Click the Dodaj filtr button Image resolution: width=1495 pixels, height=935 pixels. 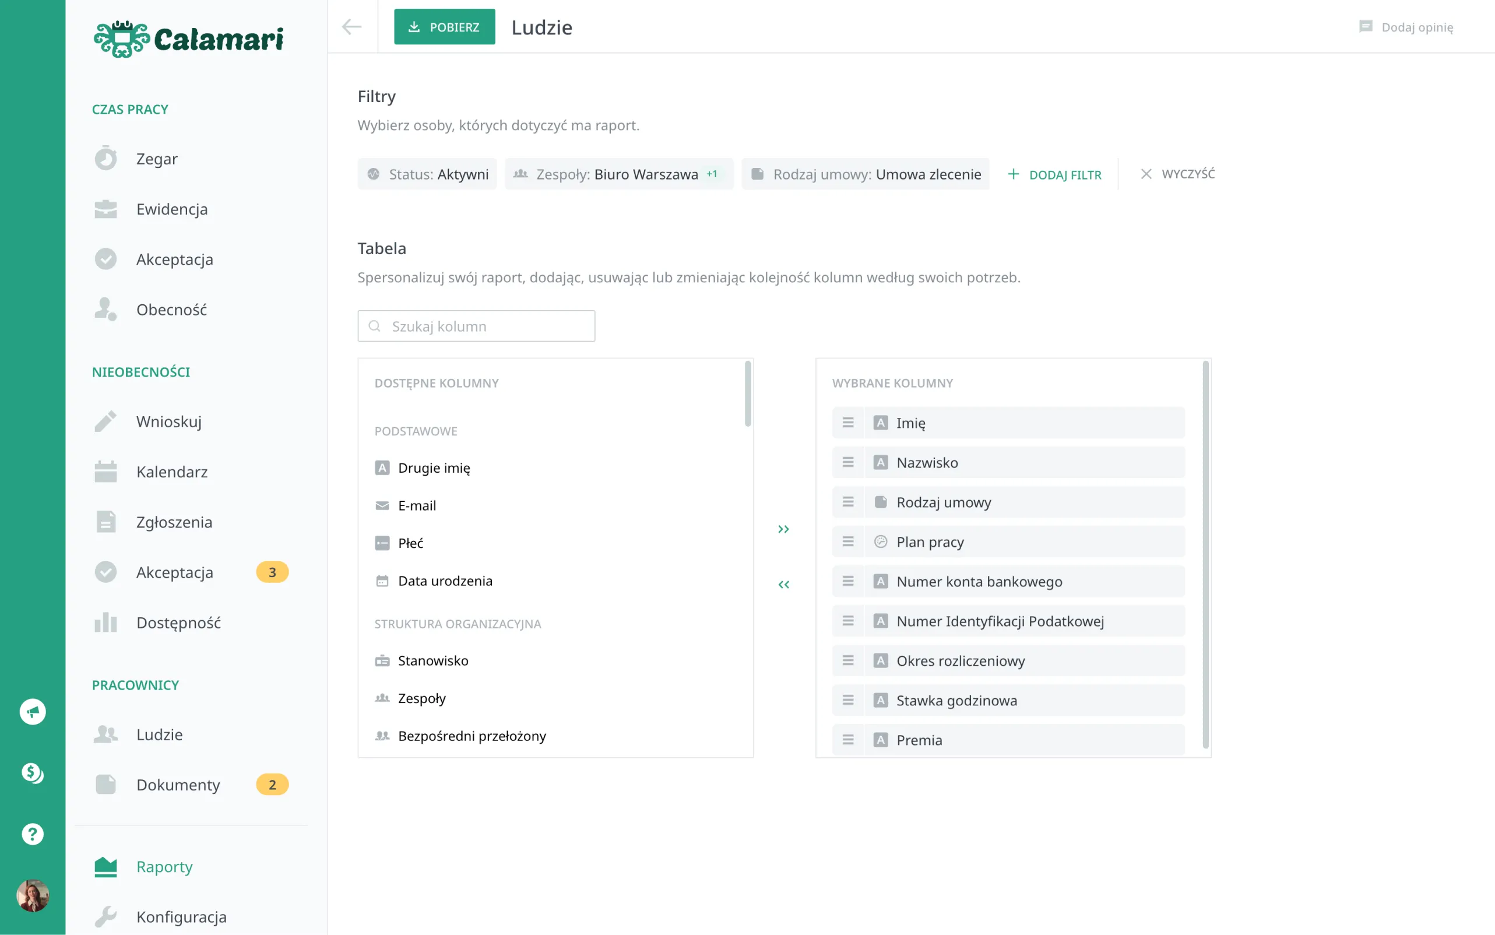point(1055,174)
